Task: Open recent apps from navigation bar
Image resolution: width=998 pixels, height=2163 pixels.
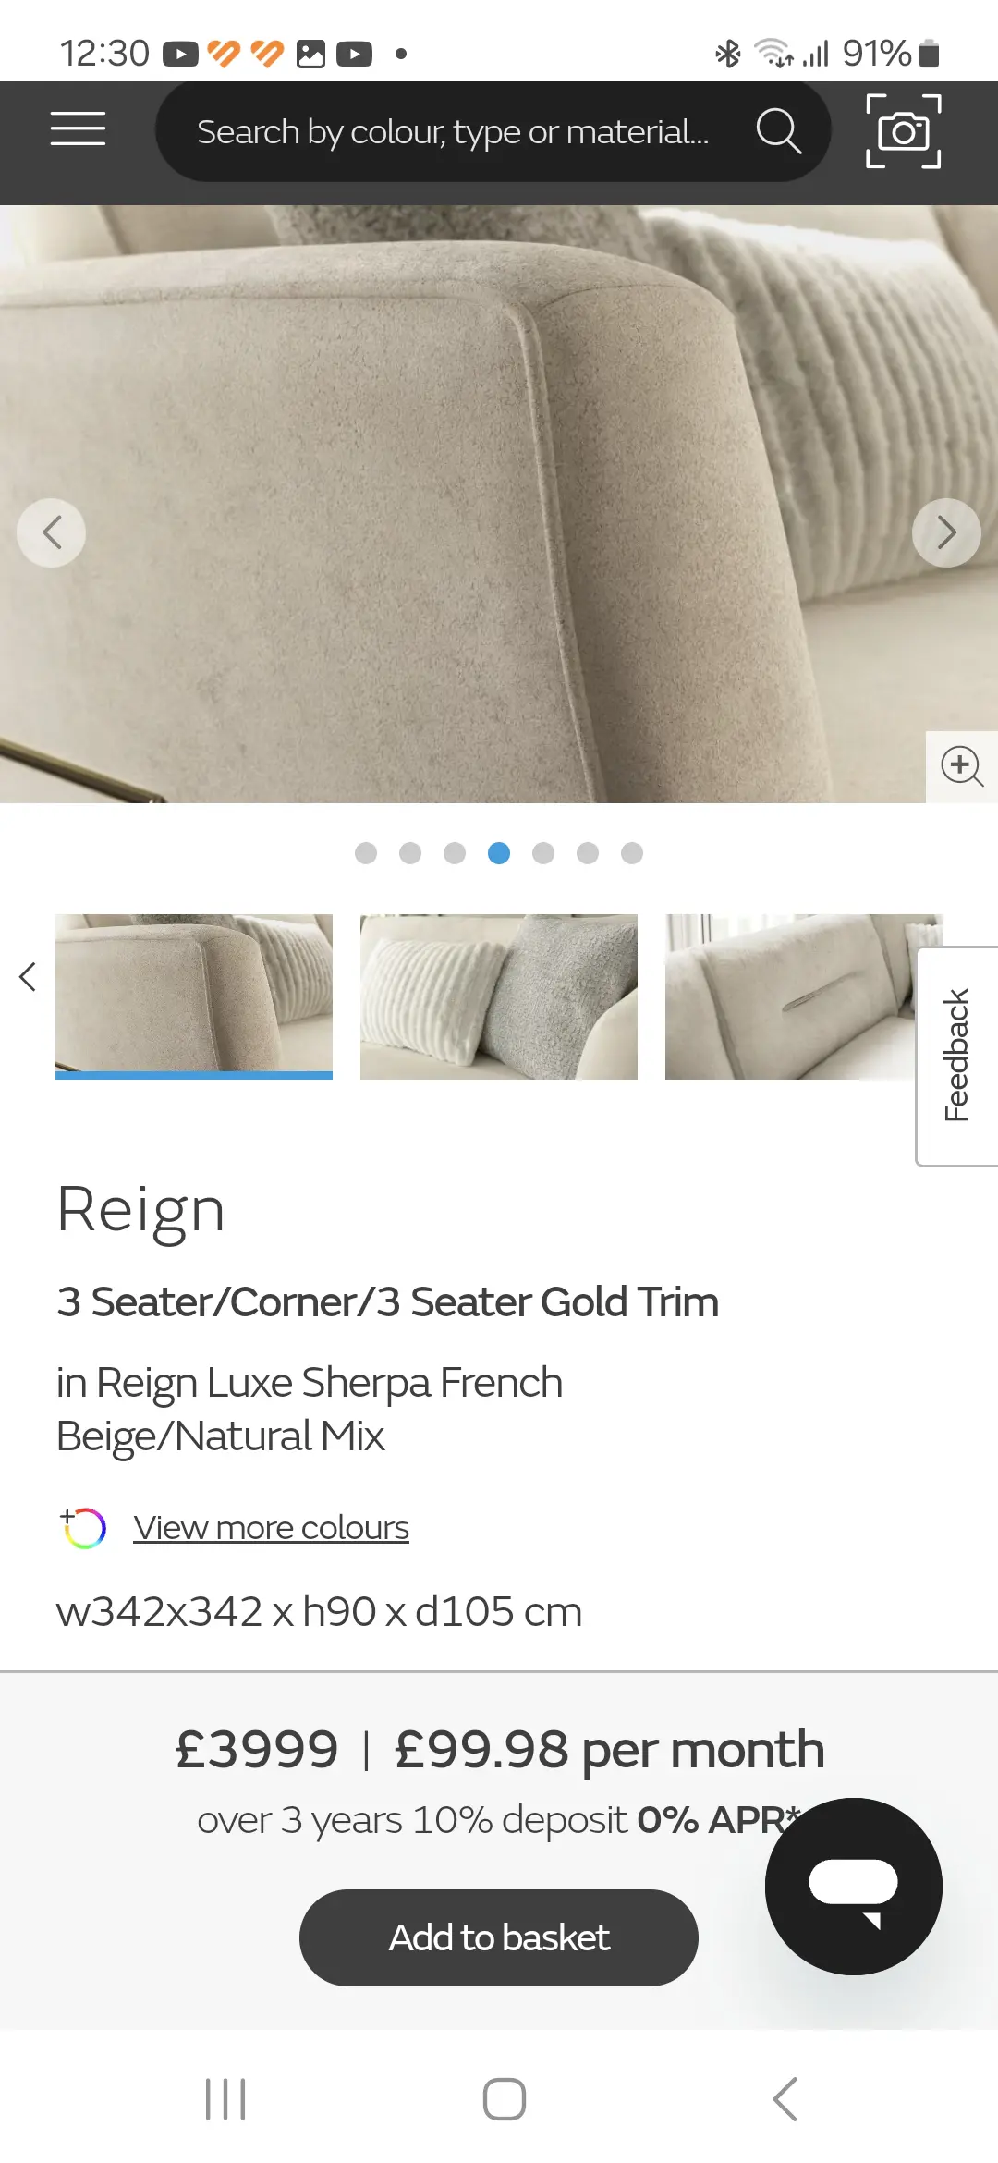Action: tap(225, 2098)
